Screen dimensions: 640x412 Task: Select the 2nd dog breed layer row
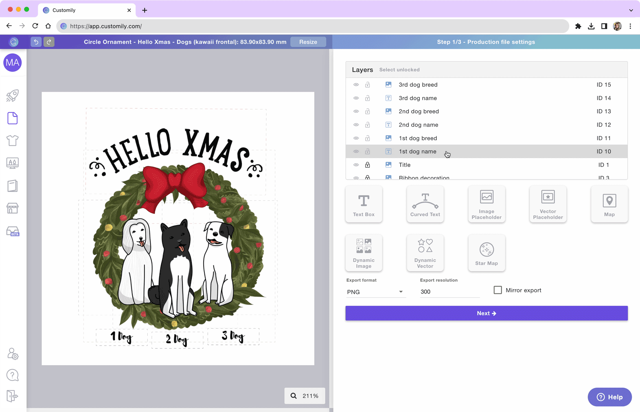click(x=487, y=111)
